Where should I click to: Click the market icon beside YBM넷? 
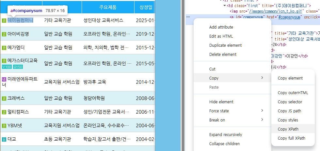[x=4, y=126]
